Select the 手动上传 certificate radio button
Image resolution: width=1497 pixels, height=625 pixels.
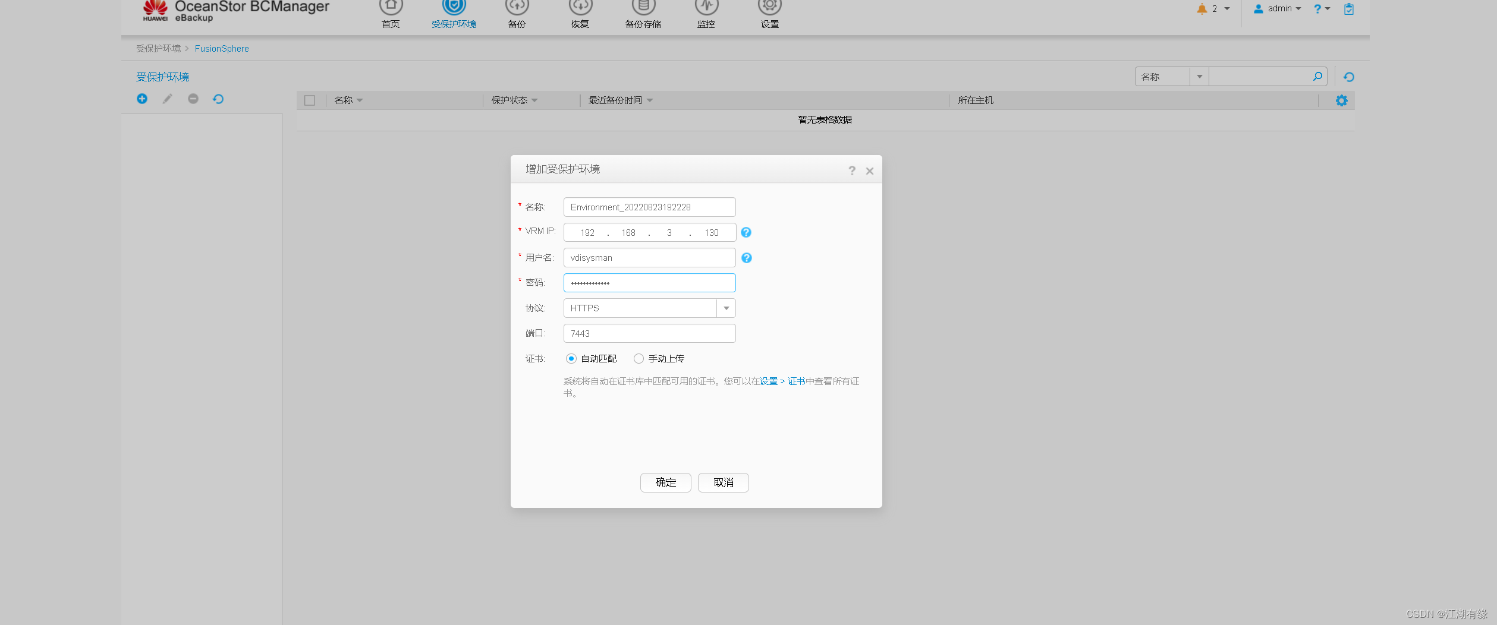tap(639, 358)
